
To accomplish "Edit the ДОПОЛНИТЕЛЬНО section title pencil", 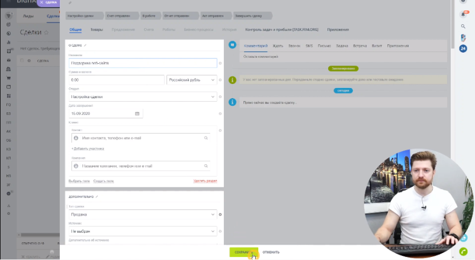I will click(97, 197).
